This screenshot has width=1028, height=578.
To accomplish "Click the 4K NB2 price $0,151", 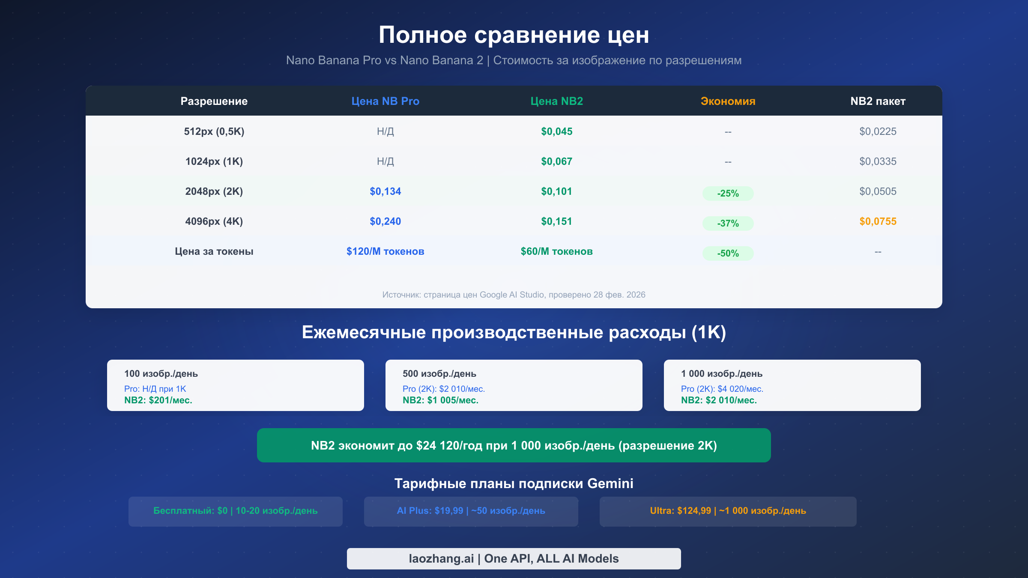I will 556,221.
